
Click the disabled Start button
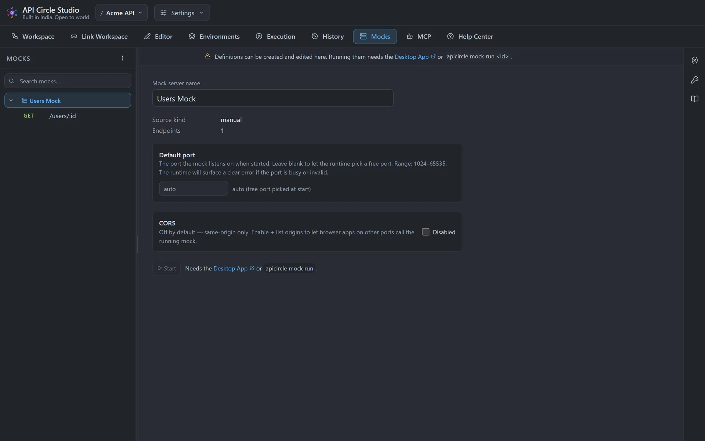point(166,268)
